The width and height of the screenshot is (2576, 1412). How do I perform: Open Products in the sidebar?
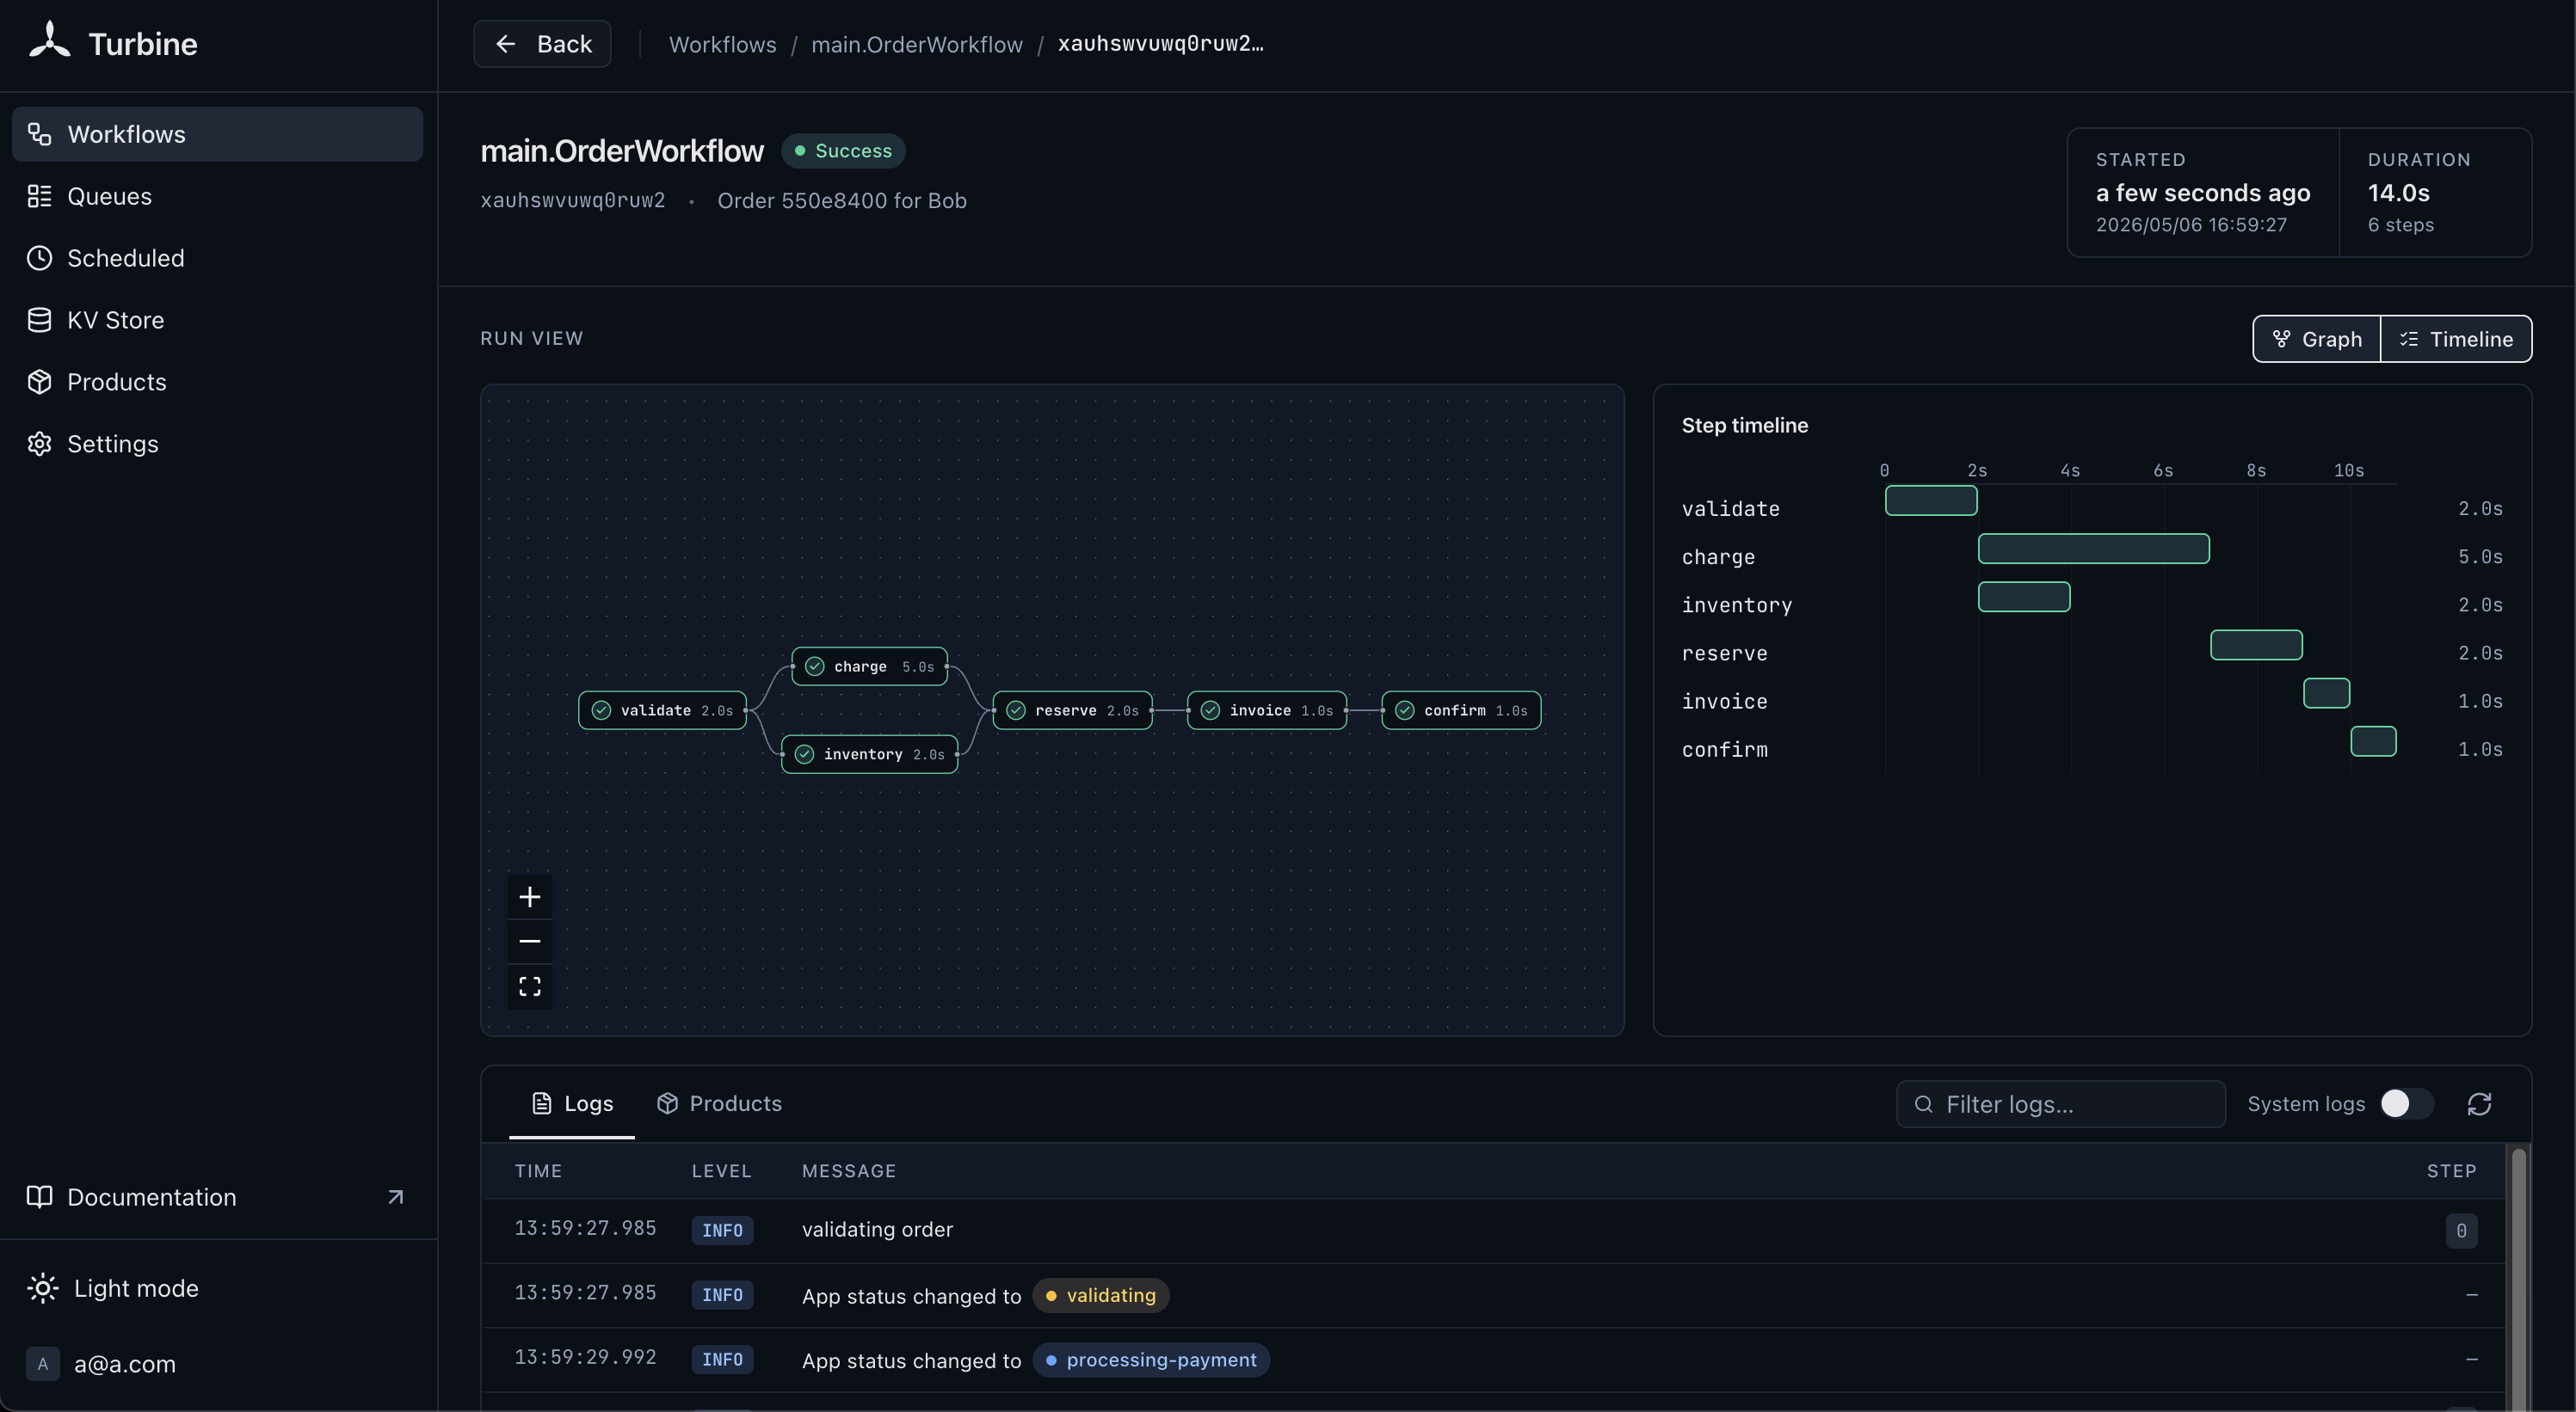(x=217, y=382)
